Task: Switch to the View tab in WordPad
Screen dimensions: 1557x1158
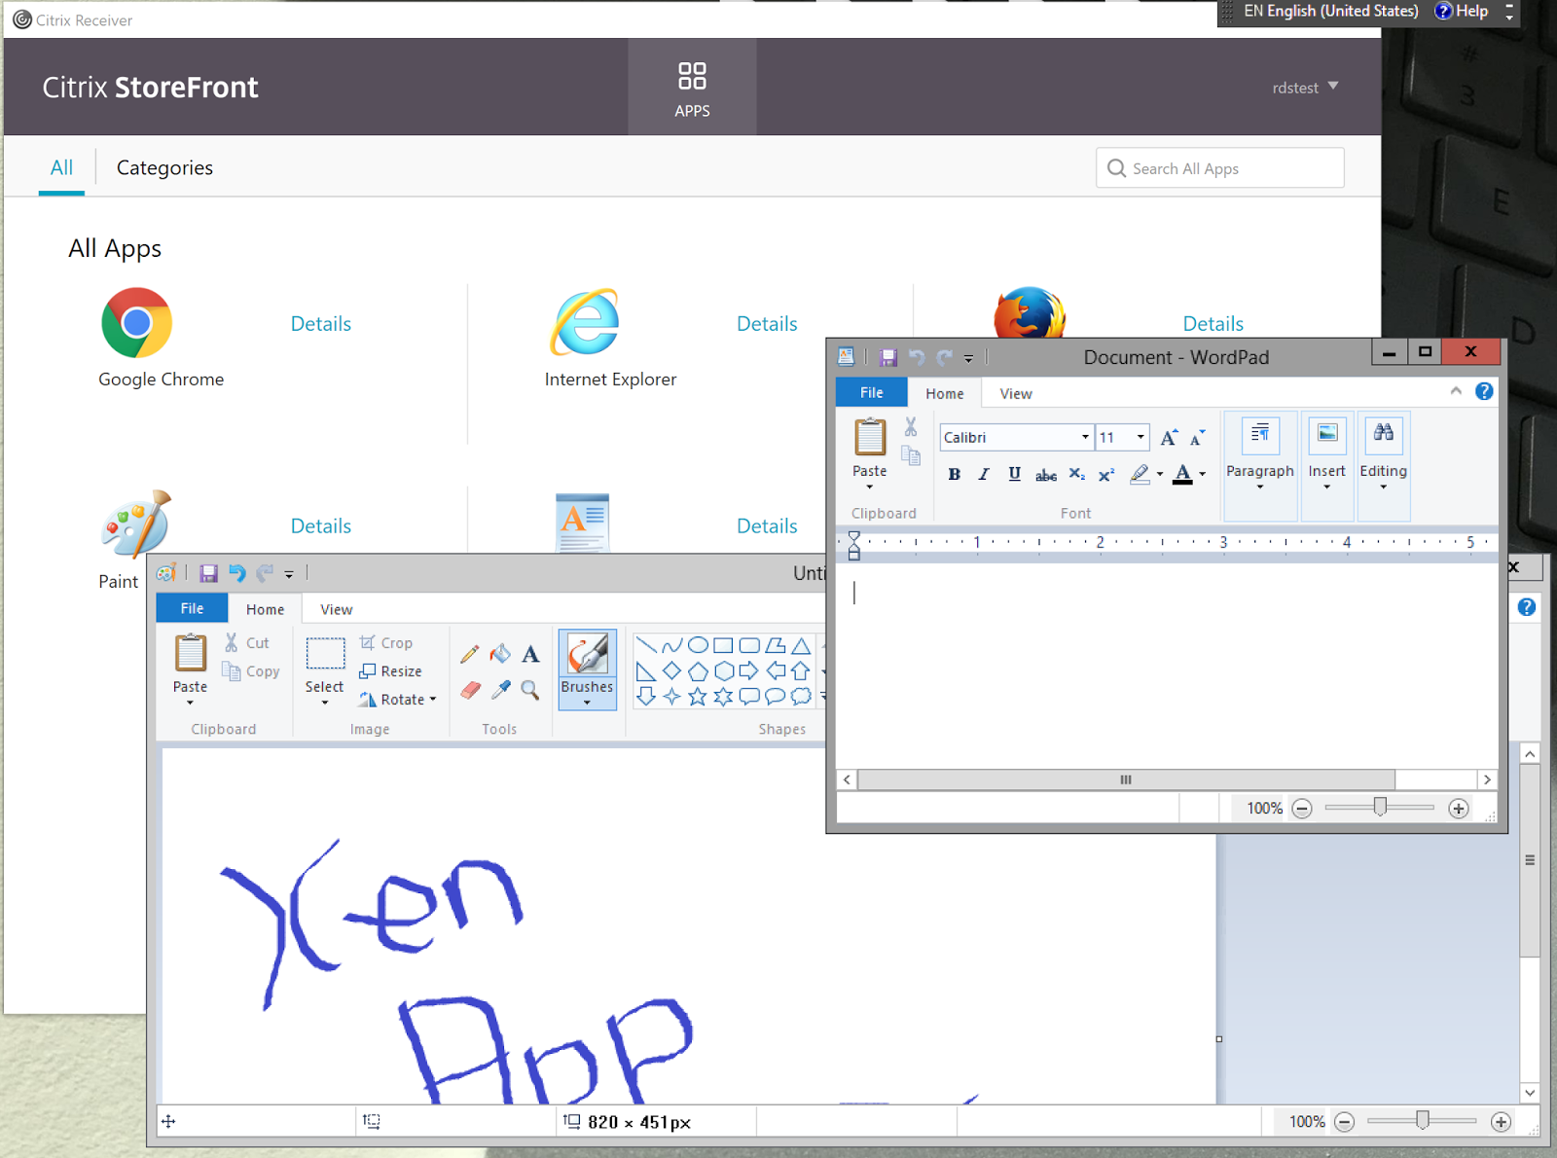Action: 1016,394
